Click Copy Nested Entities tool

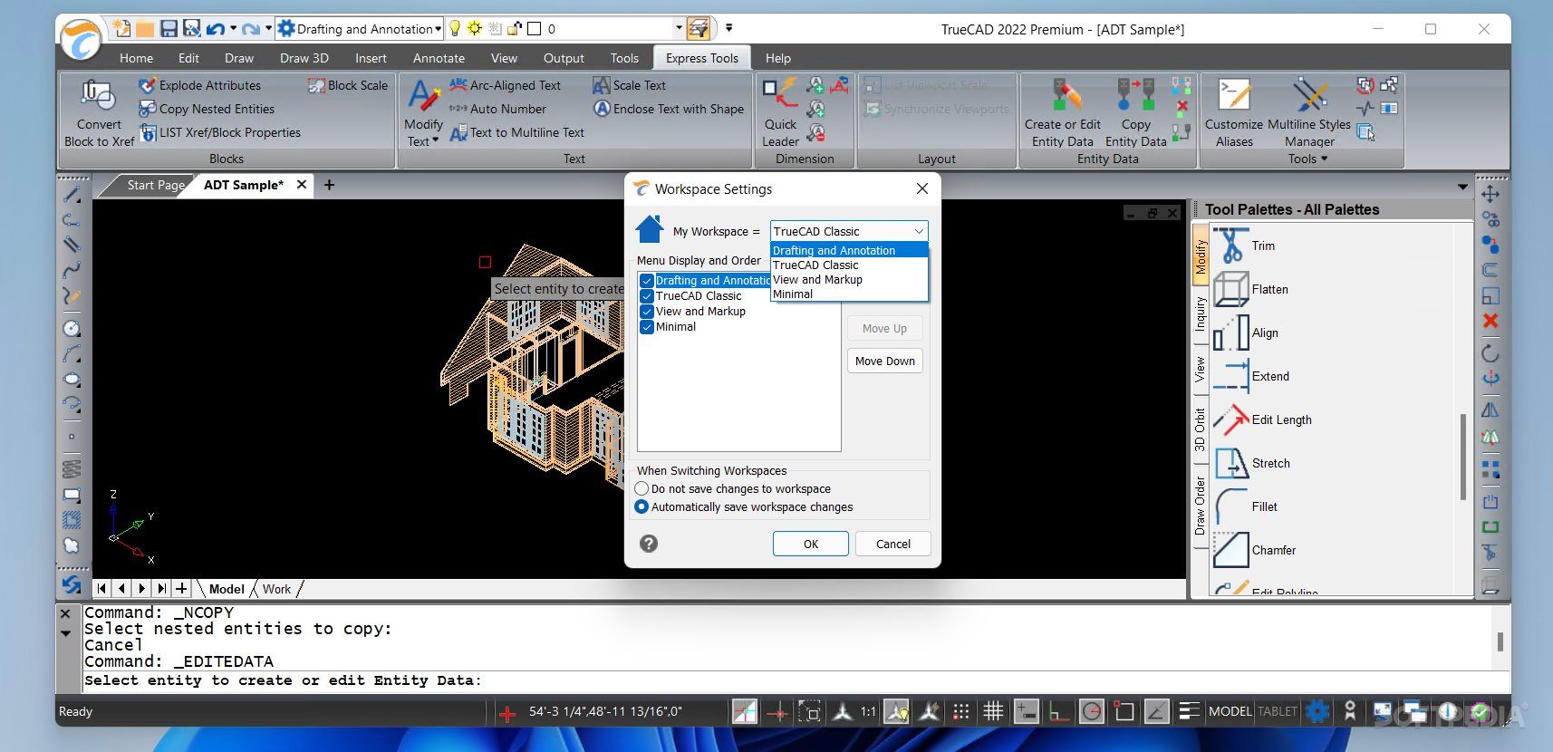[207, 109]
